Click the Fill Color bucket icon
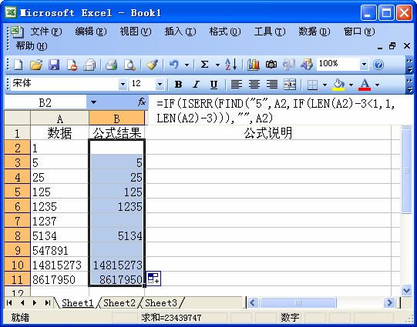 click(339, 85)
